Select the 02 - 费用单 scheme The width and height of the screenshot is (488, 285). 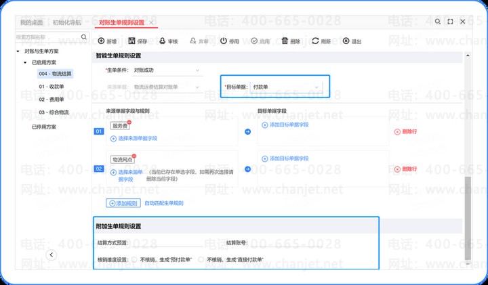tap(52, 100)
